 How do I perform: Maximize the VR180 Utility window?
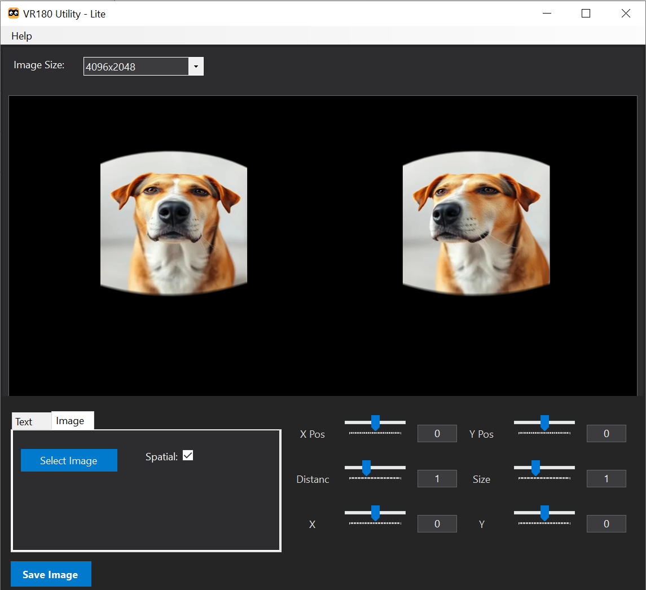coord(586,14)
